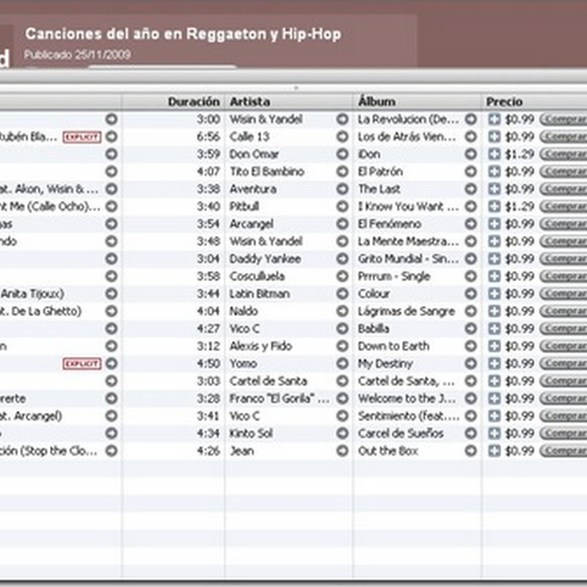Click arrow icon beside Tito El Bambino
Image resolution: width=587 pixels, height=587 pixels.
point(342,172)
